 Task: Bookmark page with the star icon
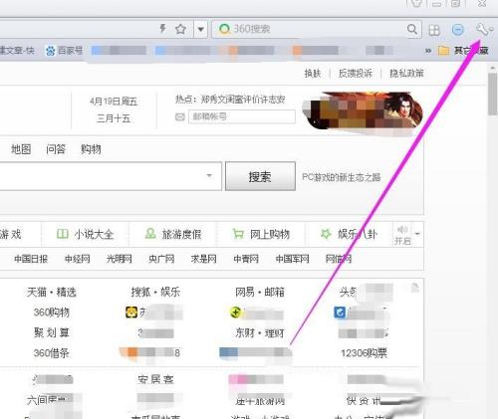pos(180,29)
